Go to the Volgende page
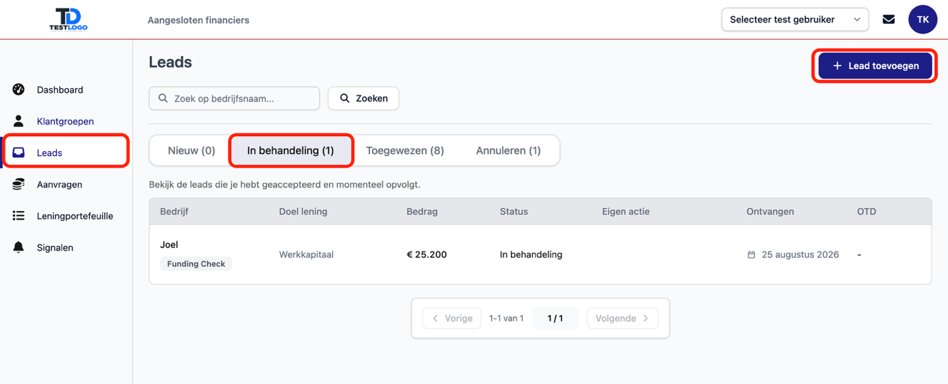The width and height of the screenshot is (948, 384). (622, 318)
